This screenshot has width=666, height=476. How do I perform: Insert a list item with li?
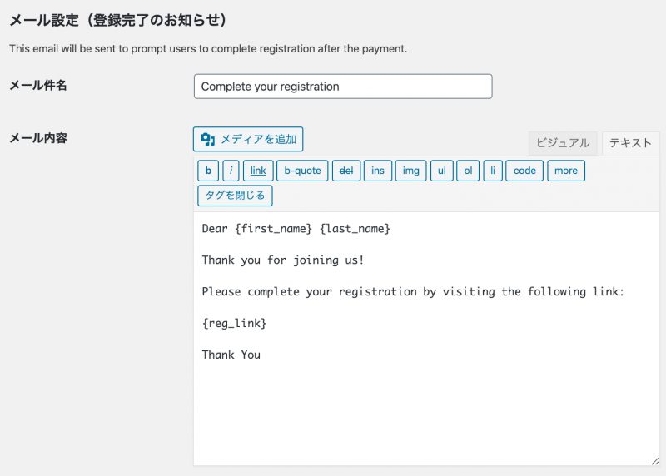point(492,171)
